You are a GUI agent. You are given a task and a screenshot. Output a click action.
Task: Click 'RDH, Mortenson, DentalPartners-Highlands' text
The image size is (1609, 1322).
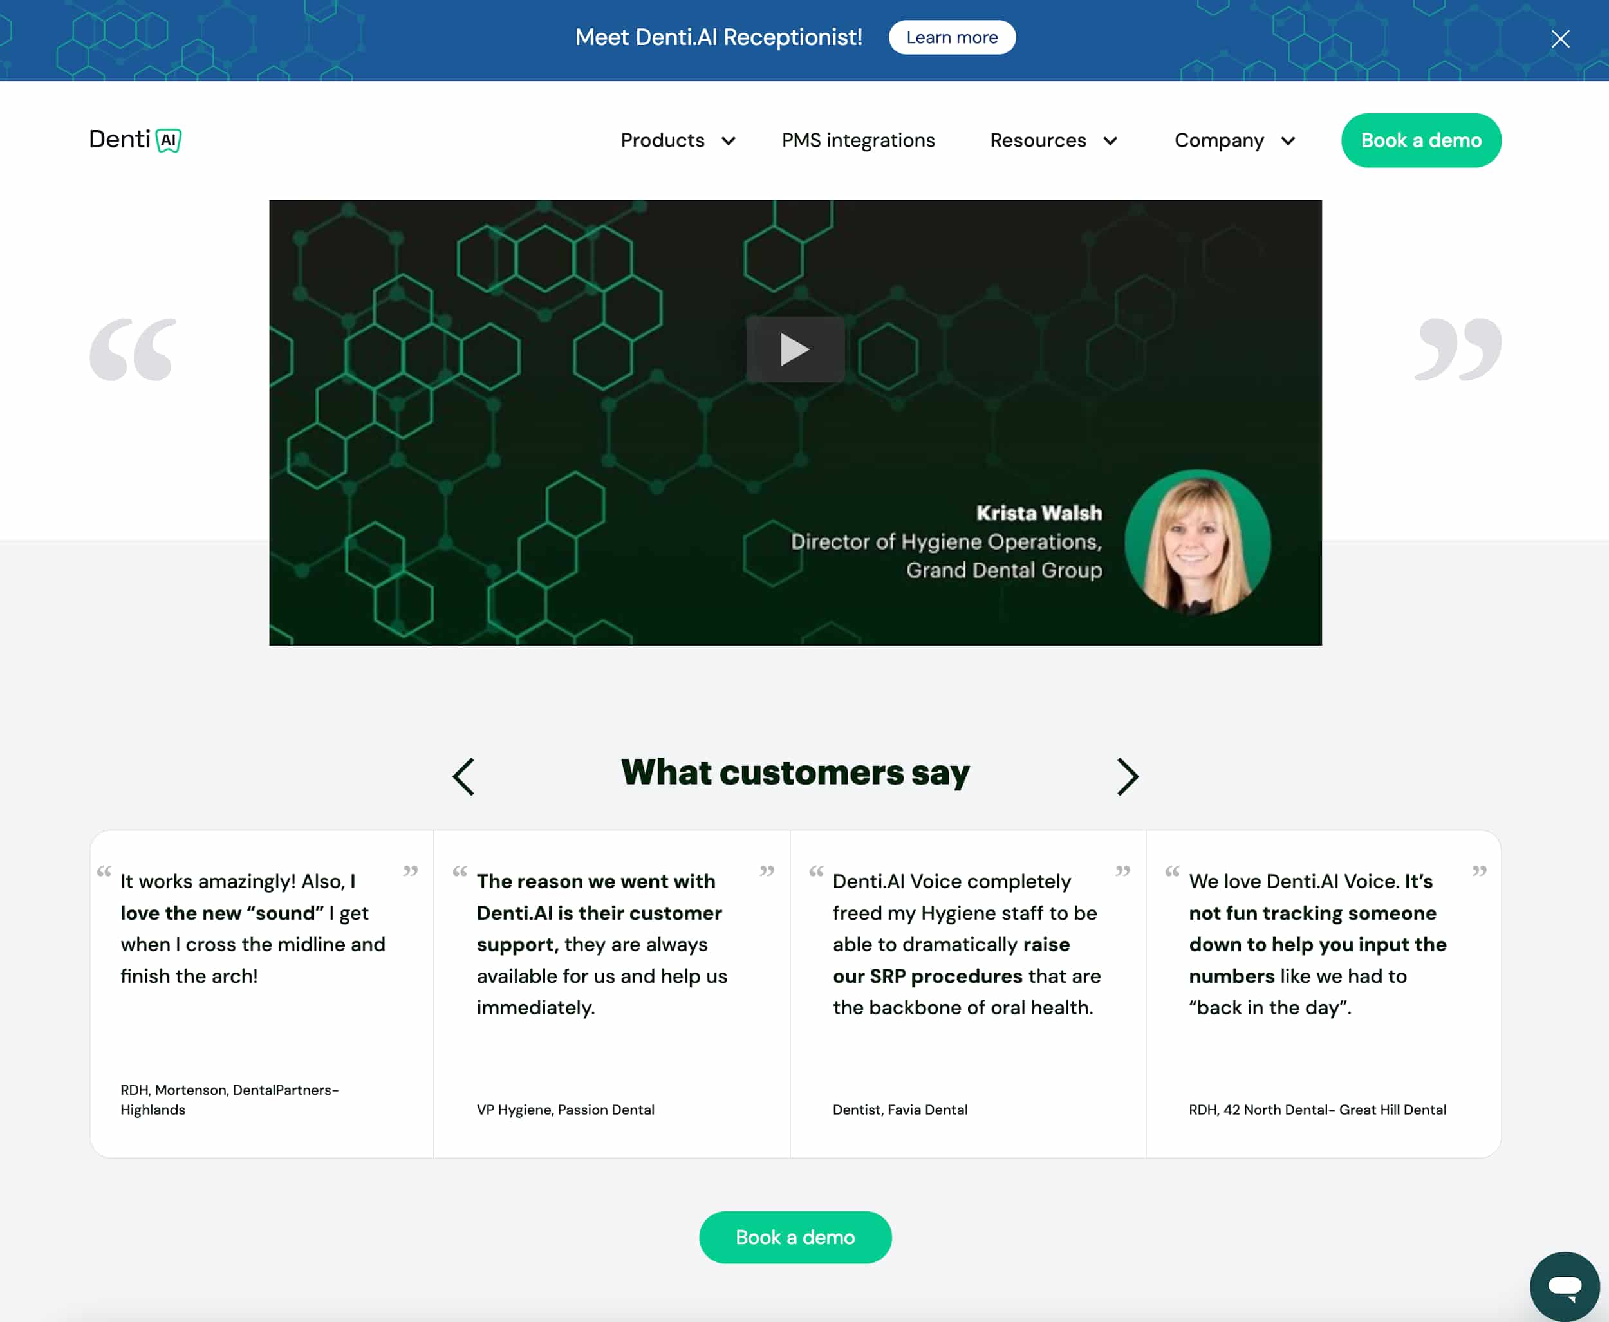point(229,1100)
